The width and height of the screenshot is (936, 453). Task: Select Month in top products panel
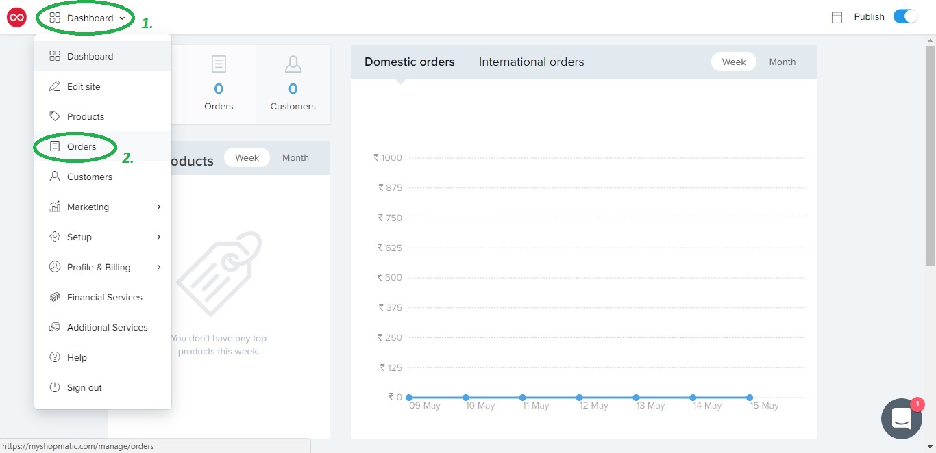coord(295,157)
